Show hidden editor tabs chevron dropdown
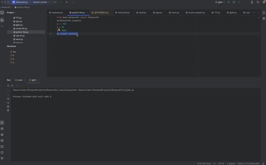The width and height of the screenshot is (266, 165). [254, 12]
